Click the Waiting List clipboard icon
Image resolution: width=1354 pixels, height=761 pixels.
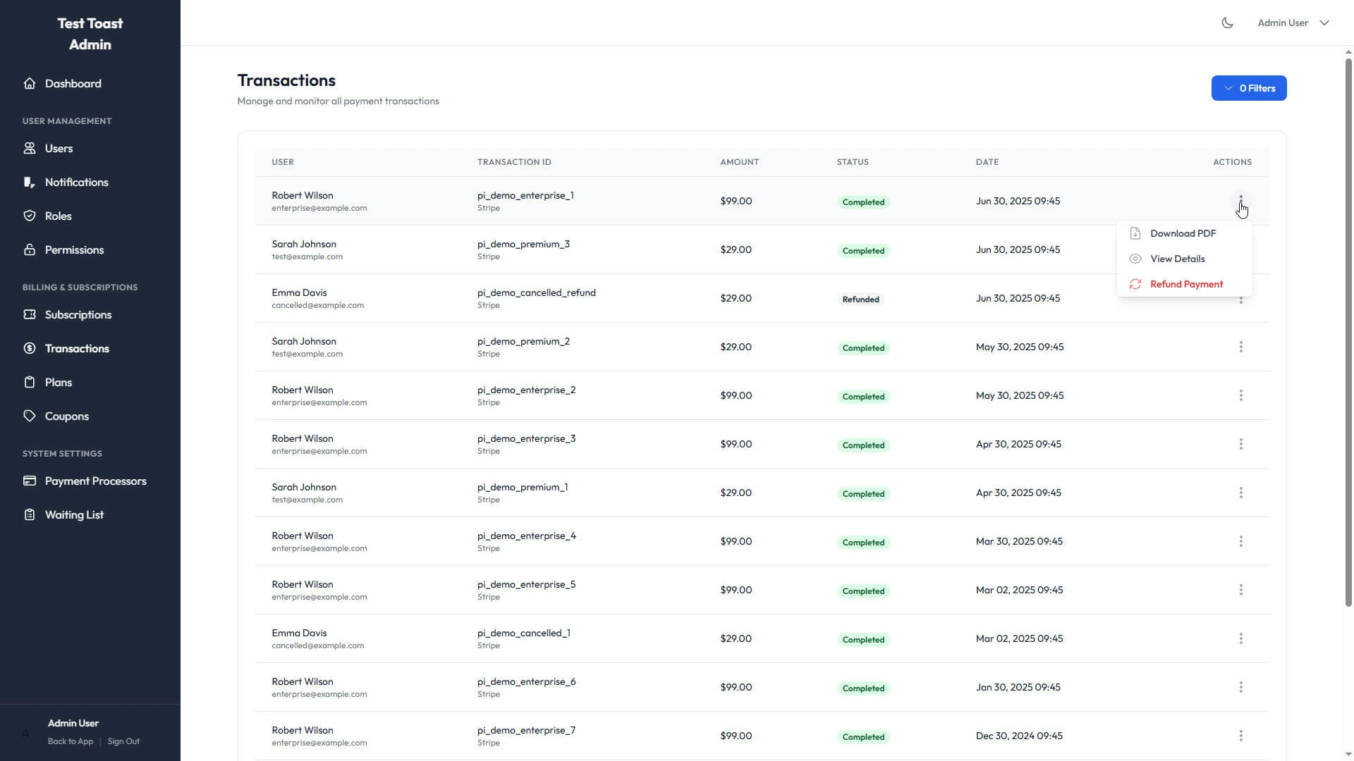tap(30, 514)
